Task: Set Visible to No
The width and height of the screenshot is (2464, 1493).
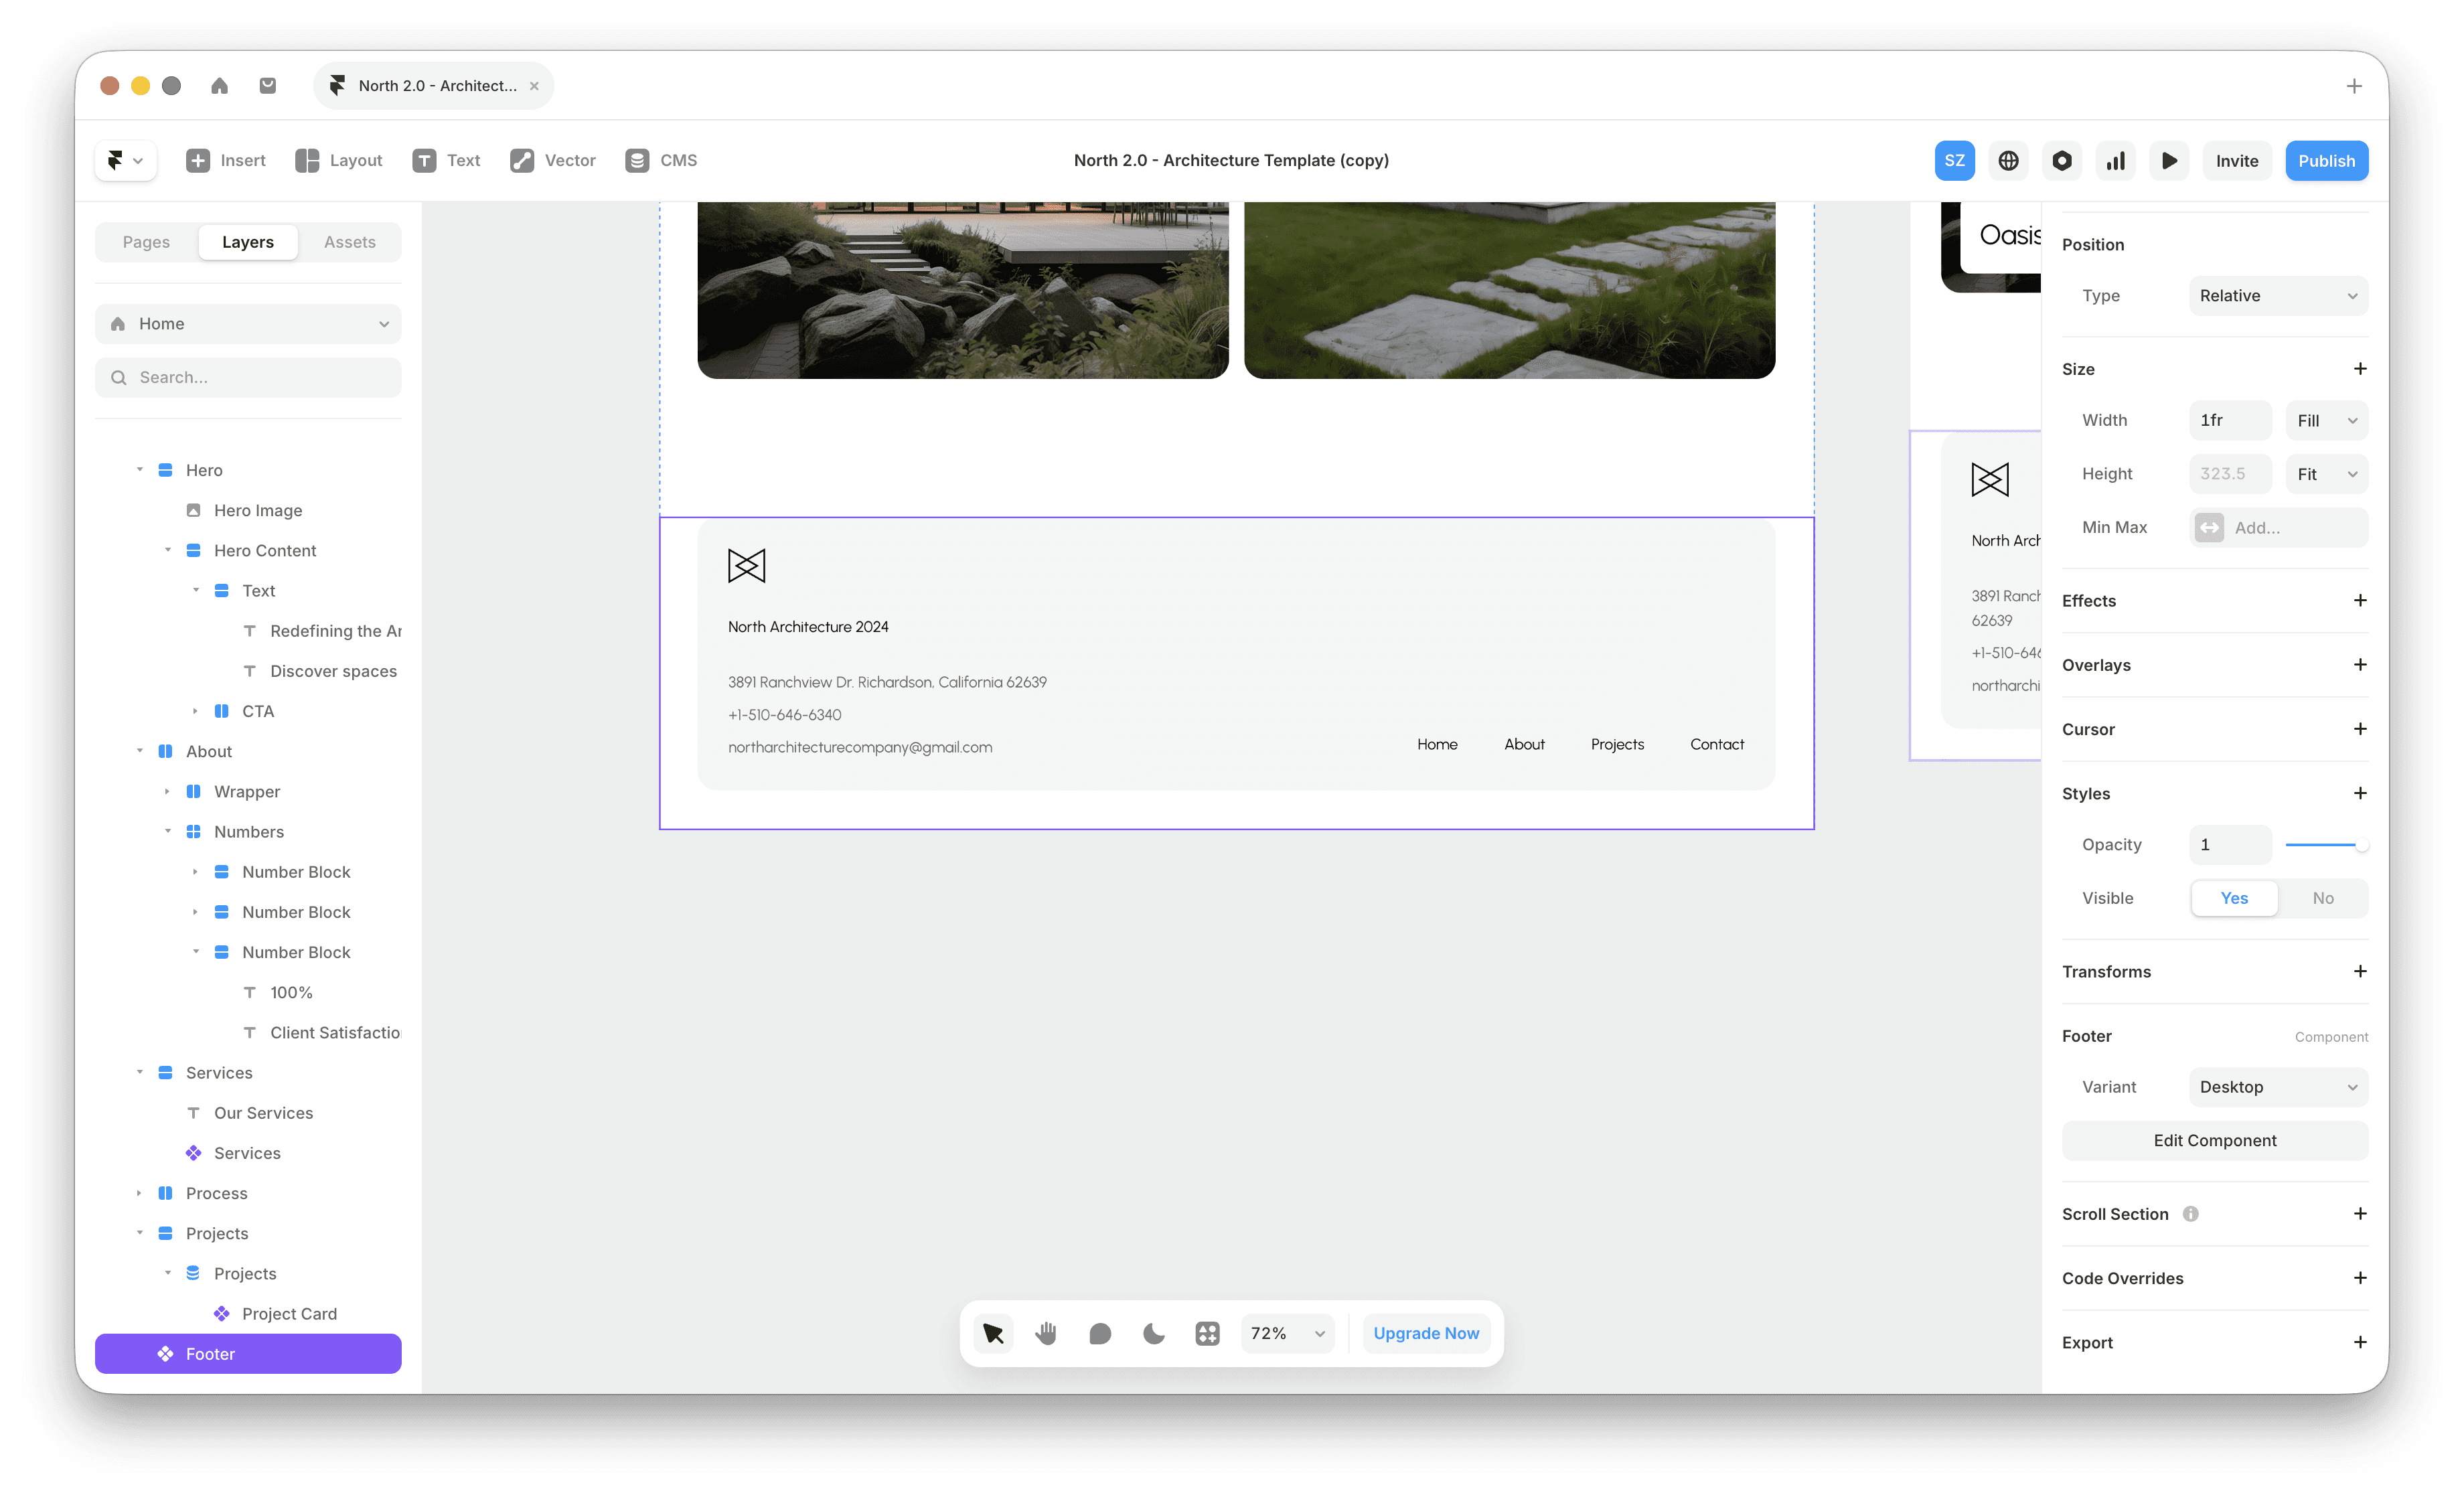Action: point(2322,898)
